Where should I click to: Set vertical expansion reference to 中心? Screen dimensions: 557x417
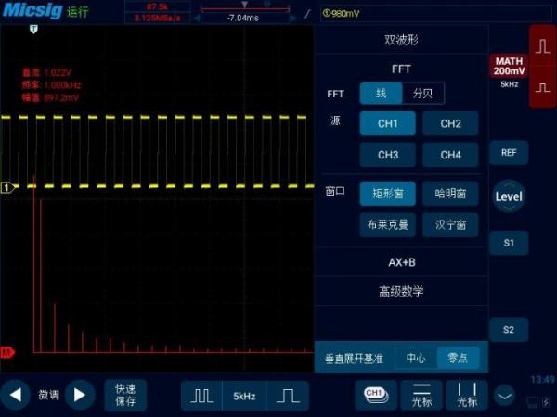coord(416,358)
